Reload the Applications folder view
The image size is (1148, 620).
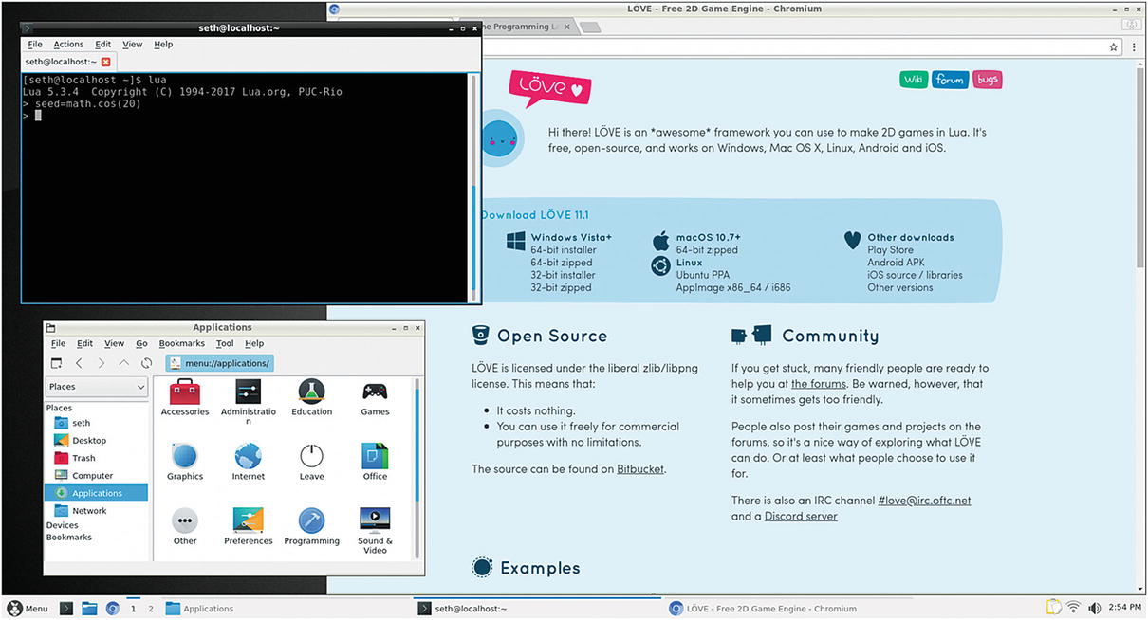146,363
